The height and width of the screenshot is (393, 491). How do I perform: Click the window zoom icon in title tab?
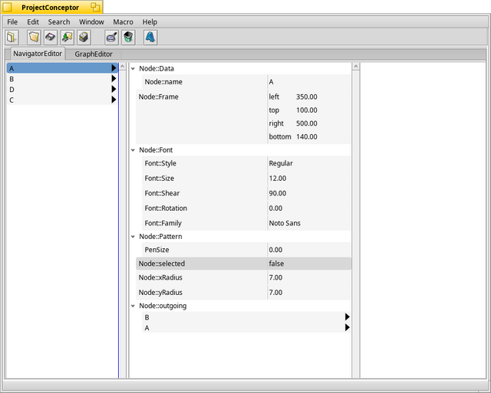[95, 7]
